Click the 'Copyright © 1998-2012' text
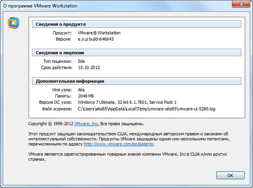 tap(51, 124)
